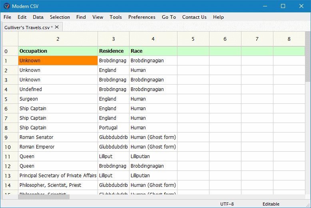Image resolution: width=311 pixels, height=208 pixels.
Task: Open the Tools menu
Action: (116, 17)
